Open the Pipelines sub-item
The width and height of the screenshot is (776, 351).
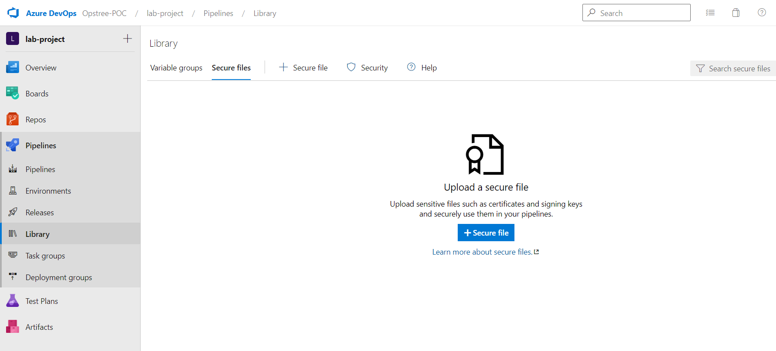click(70, 169)
